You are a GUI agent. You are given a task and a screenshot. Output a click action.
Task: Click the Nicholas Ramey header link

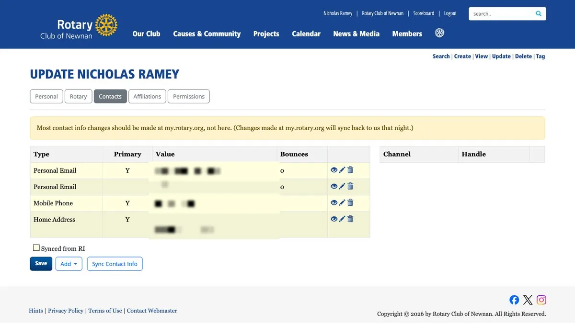(338, 13)
